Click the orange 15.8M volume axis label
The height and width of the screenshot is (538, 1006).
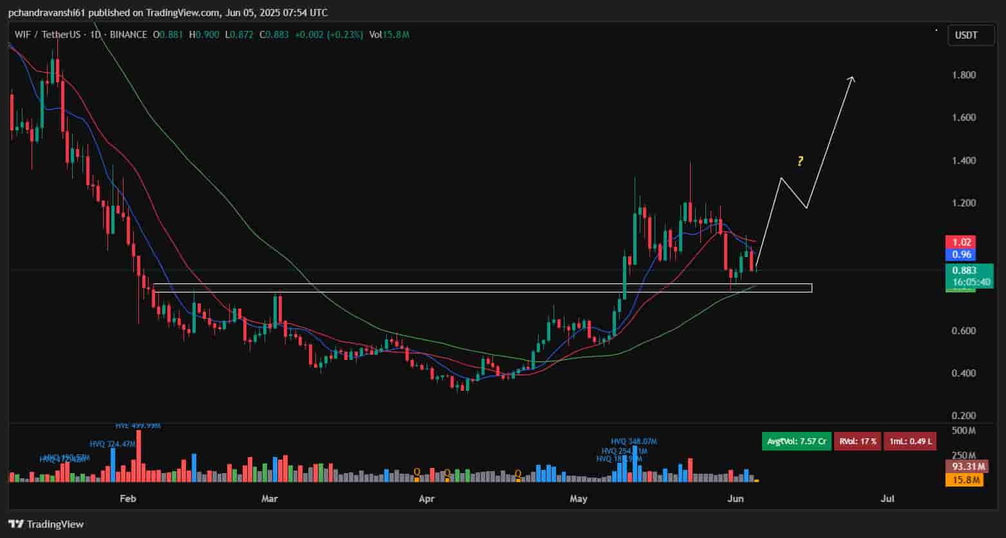tap(964, 480)
